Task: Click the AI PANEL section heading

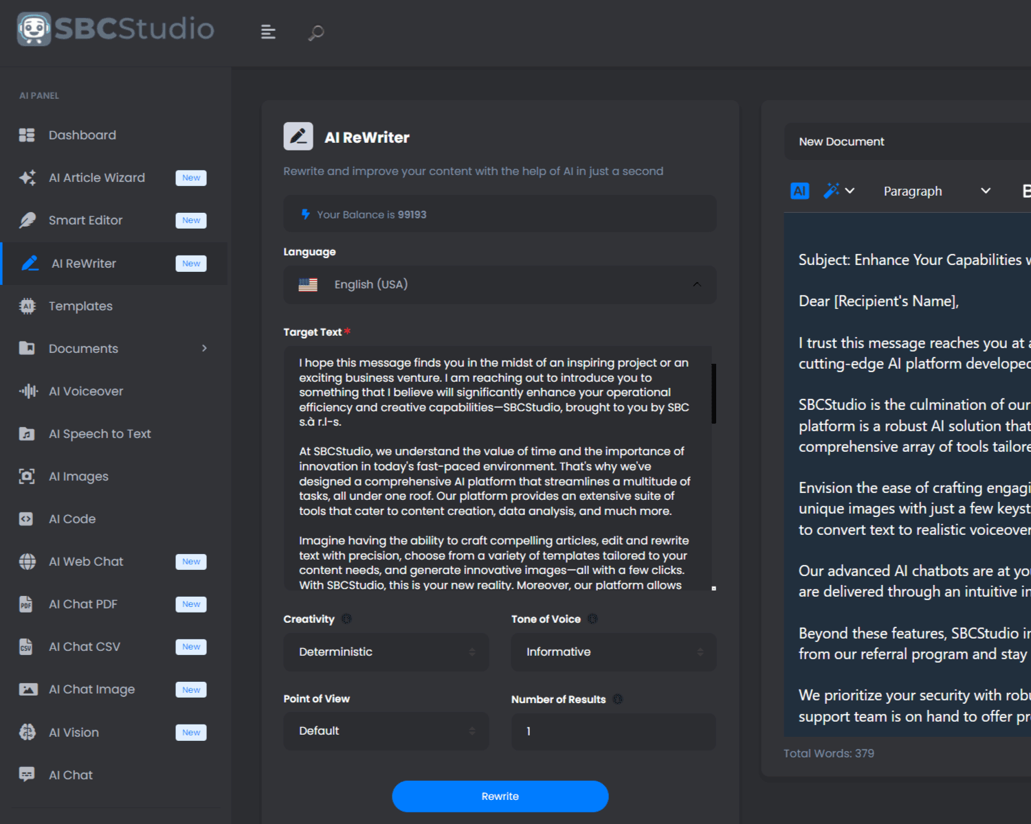Action: coord(39,95)
